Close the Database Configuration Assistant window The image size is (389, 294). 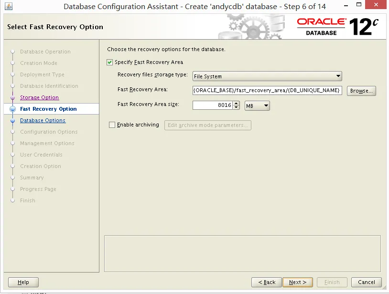click(x=376, y=4)
